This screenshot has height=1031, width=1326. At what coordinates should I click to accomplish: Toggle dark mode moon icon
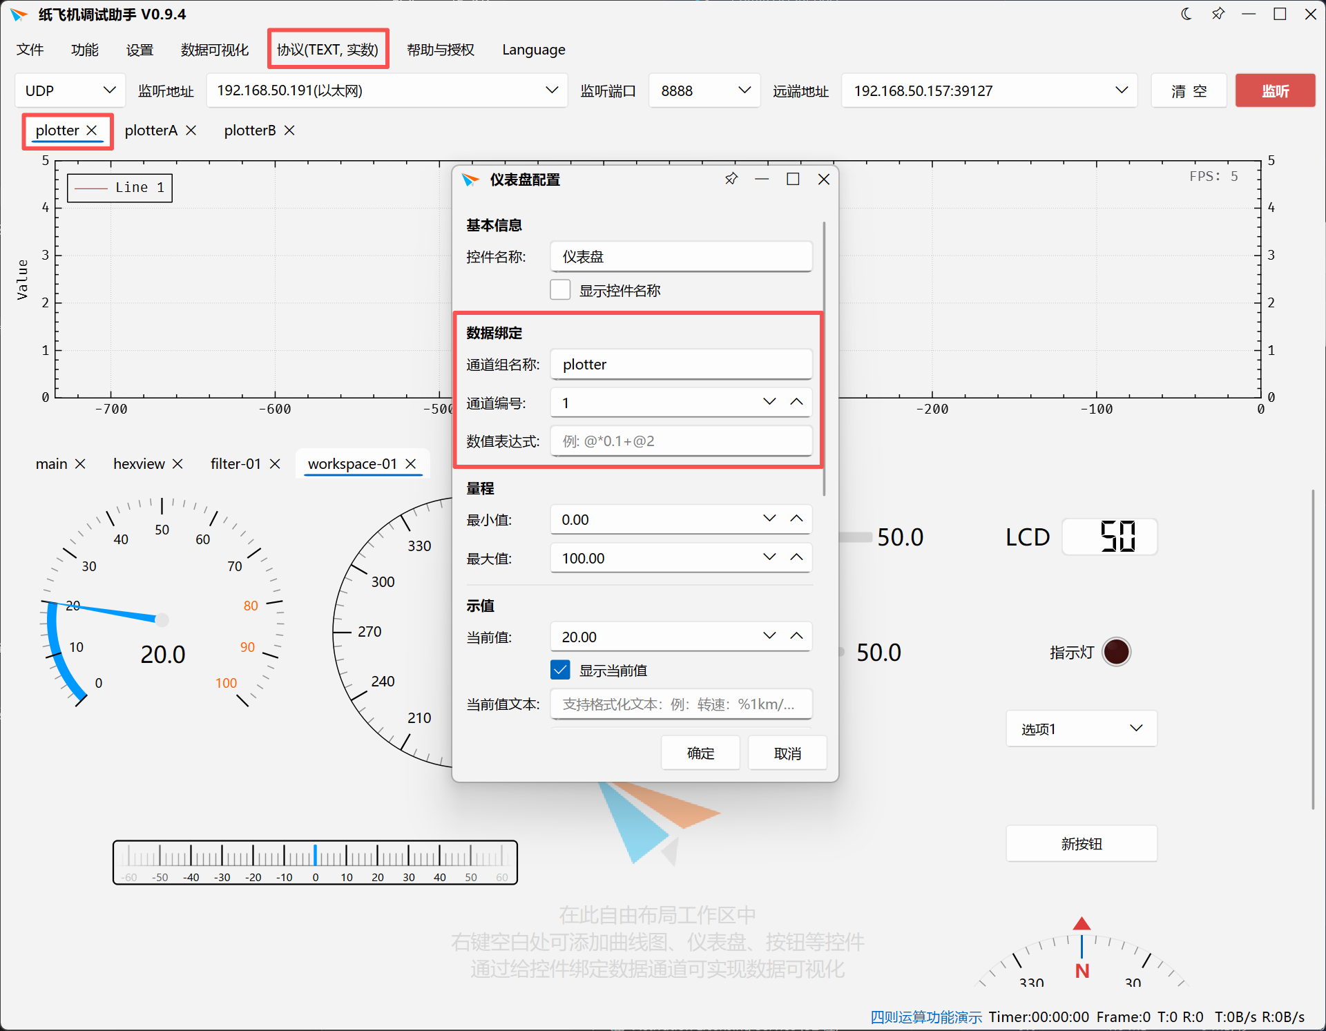(1186, 14)
